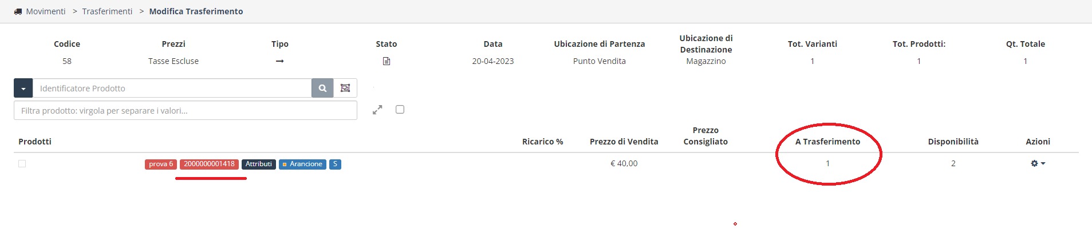Click barcode tag 2000000001418

click(209, 164)
